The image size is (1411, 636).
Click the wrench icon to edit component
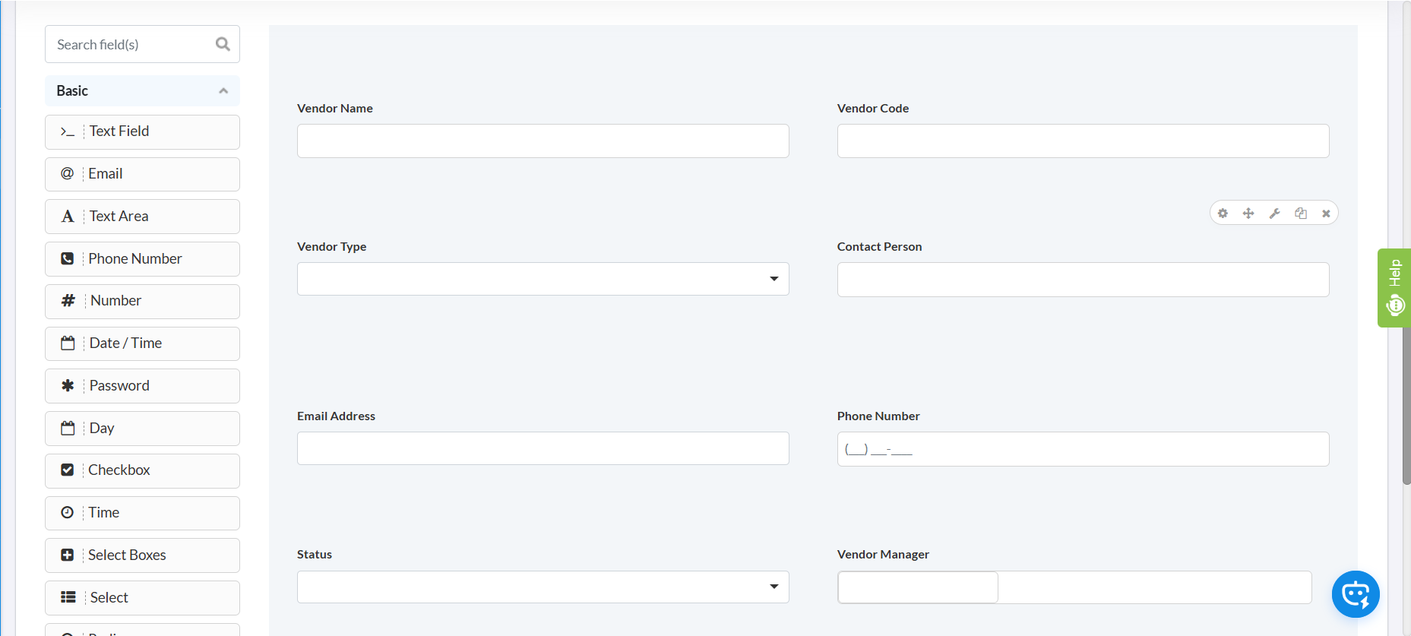click(1274, 214)
